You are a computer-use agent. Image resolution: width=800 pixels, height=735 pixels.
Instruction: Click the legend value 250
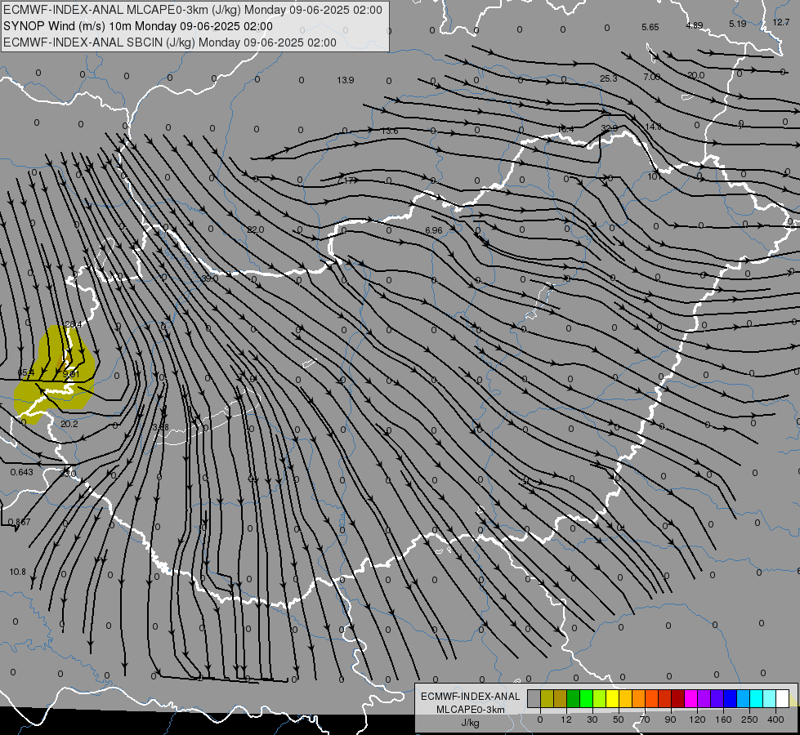(749, 719)
